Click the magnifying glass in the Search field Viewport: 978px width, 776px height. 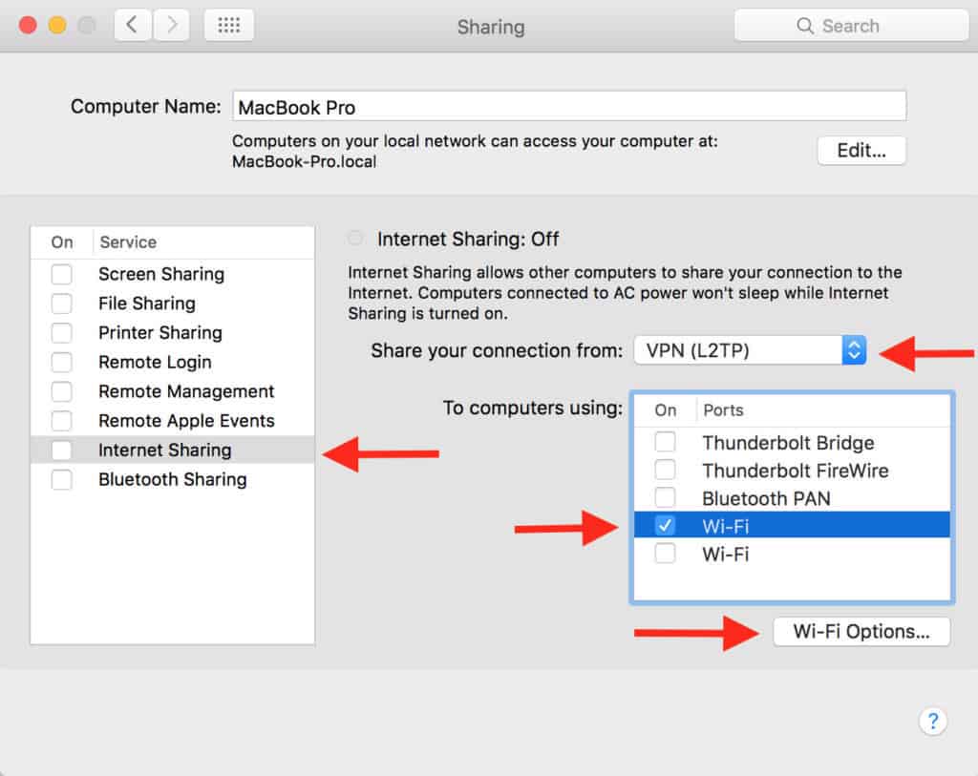[807, 26]
